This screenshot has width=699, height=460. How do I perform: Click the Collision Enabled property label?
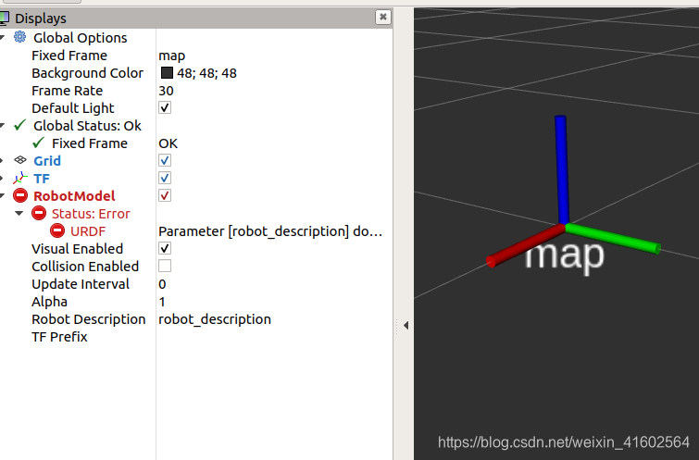[85, 267]
